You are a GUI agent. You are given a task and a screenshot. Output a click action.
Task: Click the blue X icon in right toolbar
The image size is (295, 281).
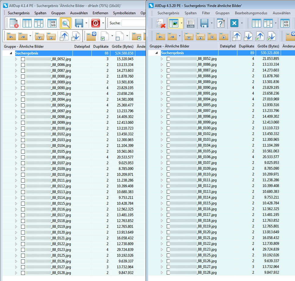pos(234,23)
